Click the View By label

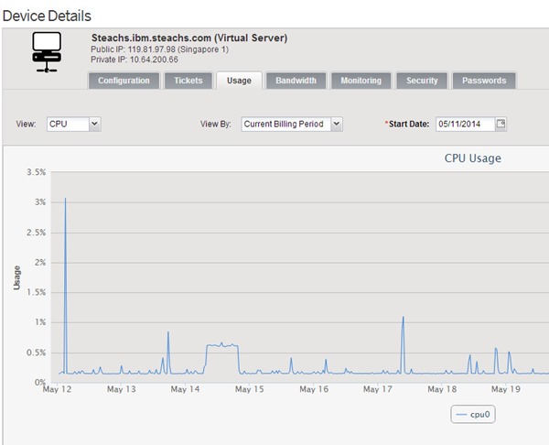[215, 124]
